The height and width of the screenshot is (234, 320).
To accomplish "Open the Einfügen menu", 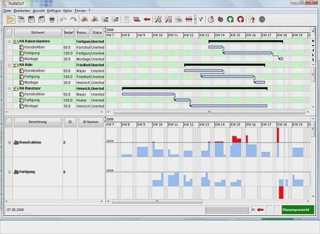I will [54, 11].
